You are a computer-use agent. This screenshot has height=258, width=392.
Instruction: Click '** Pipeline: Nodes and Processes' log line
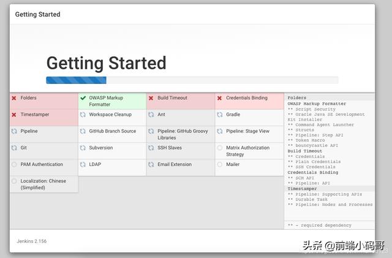pyautogui.click(x=330, y=205)
